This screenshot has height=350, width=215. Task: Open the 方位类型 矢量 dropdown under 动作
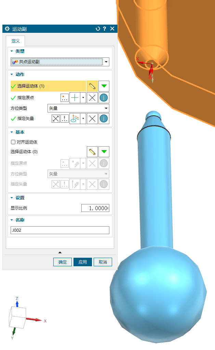[78, 108]
